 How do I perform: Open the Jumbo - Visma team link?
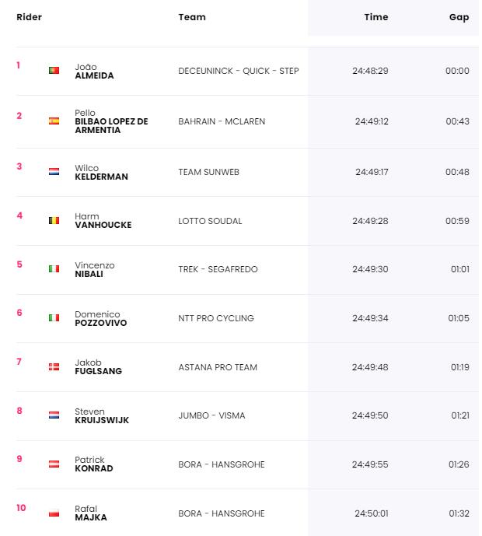click(x=211, y=415)
